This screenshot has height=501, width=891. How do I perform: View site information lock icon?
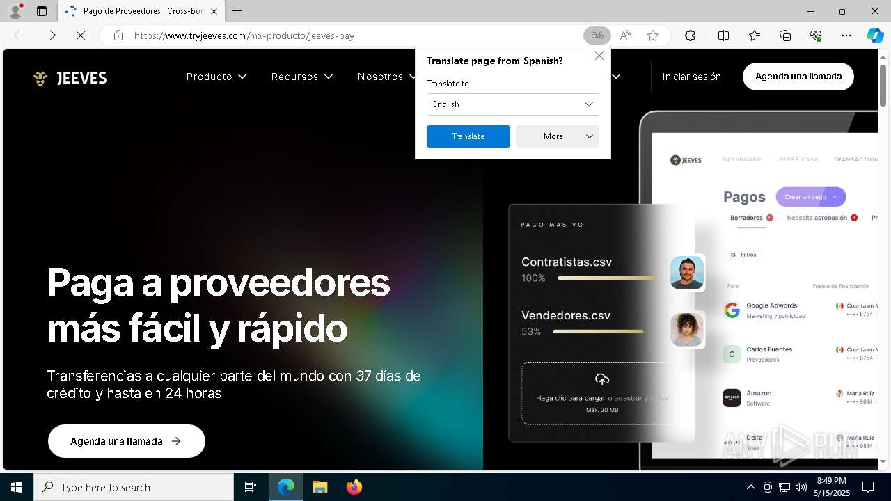click(x=118, y=35)
